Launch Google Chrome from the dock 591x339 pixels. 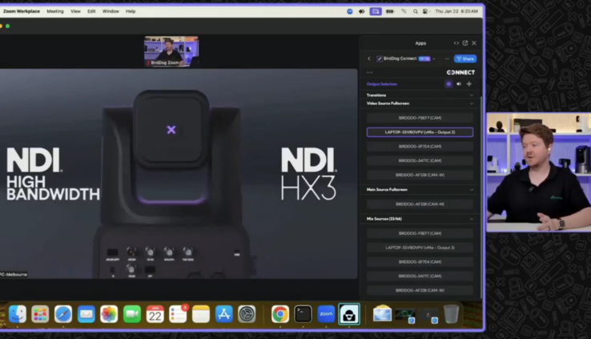[x=279, y=314]
